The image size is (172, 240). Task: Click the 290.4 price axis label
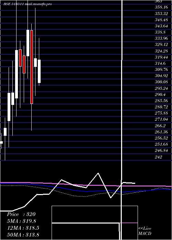160,94
